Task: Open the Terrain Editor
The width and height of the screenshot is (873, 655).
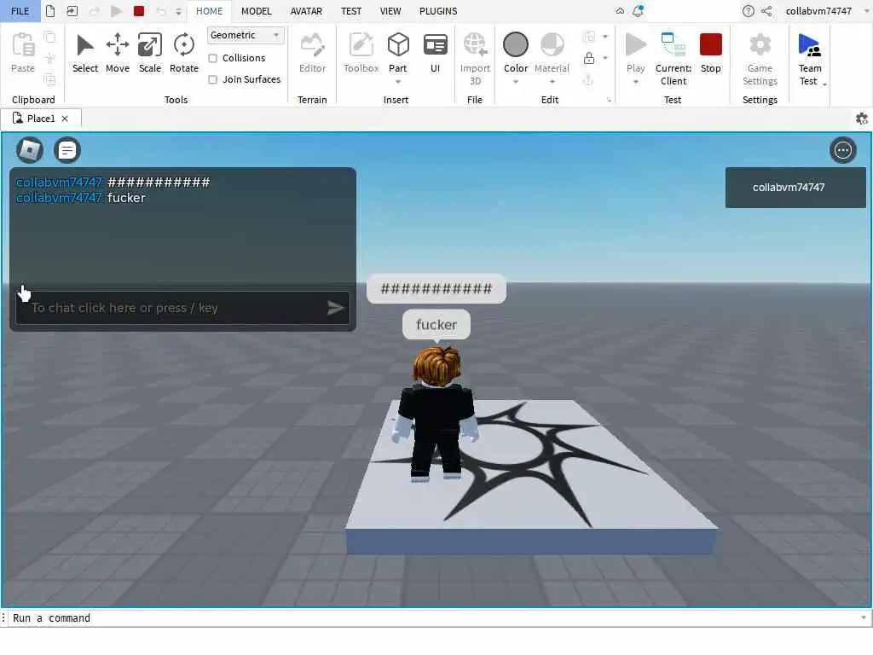Action: (x=312, y=53)
